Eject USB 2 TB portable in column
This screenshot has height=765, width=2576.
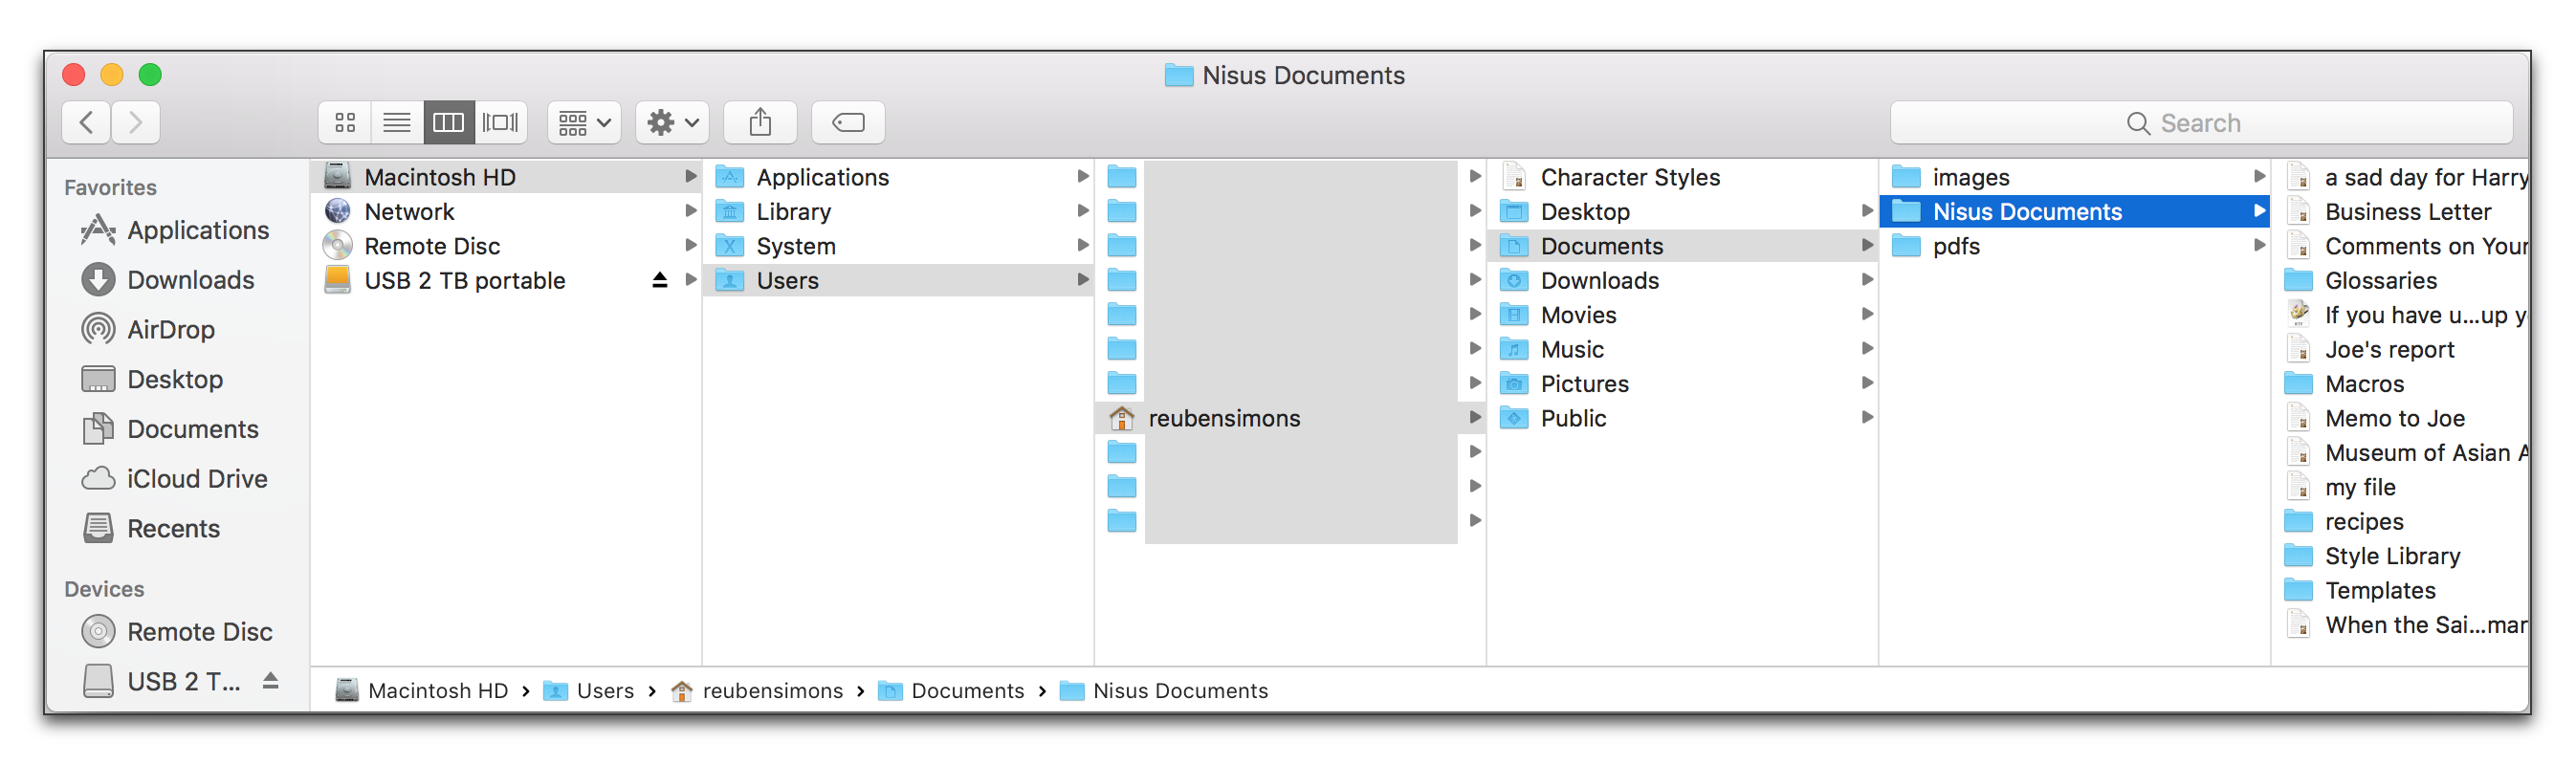659,281
